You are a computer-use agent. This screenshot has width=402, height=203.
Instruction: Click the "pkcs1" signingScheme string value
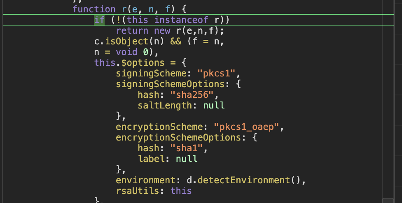216,74
